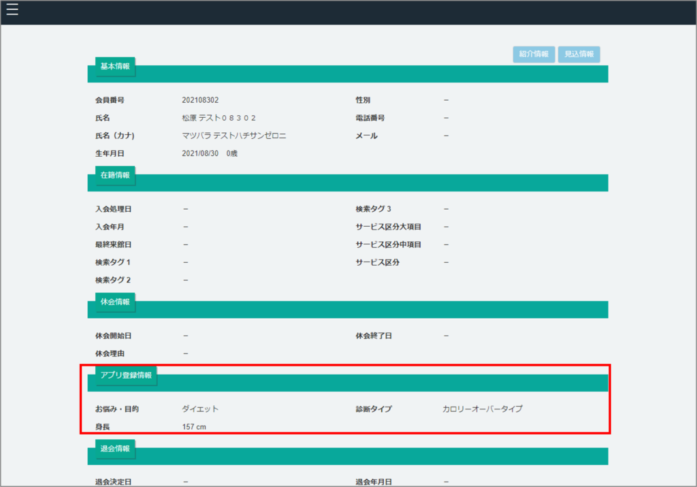Click the サービス区分大項目 field label
This screenshot has height=487, width=697.
(388, 227)
